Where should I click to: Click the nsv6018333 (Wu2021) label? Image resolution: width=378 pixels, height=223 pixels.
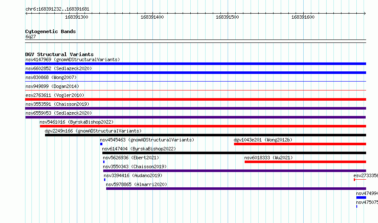[x=268, y=158]
